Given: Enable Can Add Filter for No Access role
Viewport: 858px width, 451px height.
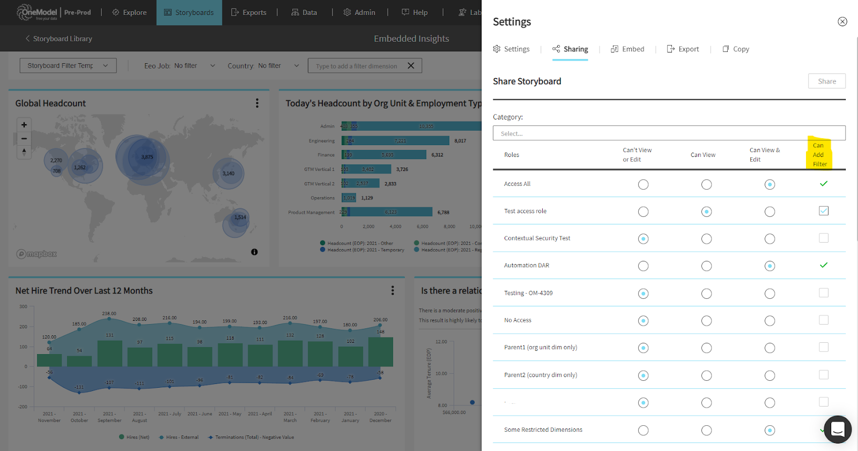Looking at the screenshot, I should [x=823, y=320].
